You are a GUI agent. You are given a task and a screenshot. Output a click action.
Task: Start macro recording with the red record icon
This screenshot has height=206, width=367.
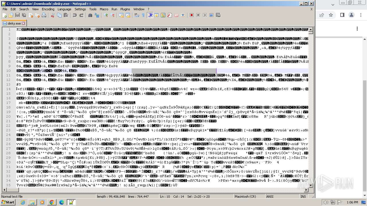click(x=192, y=15)
